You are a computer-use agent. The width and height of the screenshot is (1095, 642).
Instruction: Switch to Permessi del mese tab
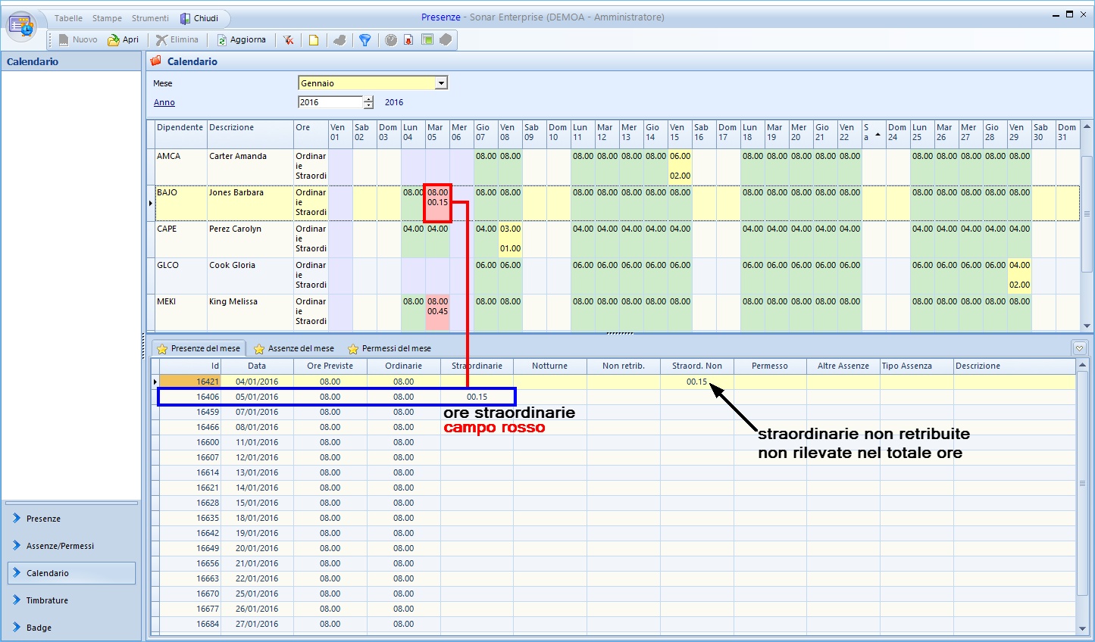389,348
